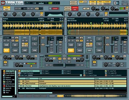Viewport: 129px width, 100px height.
Task: Click the setup button
Action: coord(125,4)
